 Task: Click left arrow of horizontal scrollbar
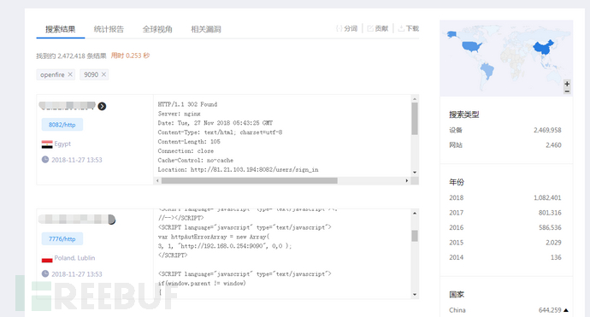click(157, 181)
